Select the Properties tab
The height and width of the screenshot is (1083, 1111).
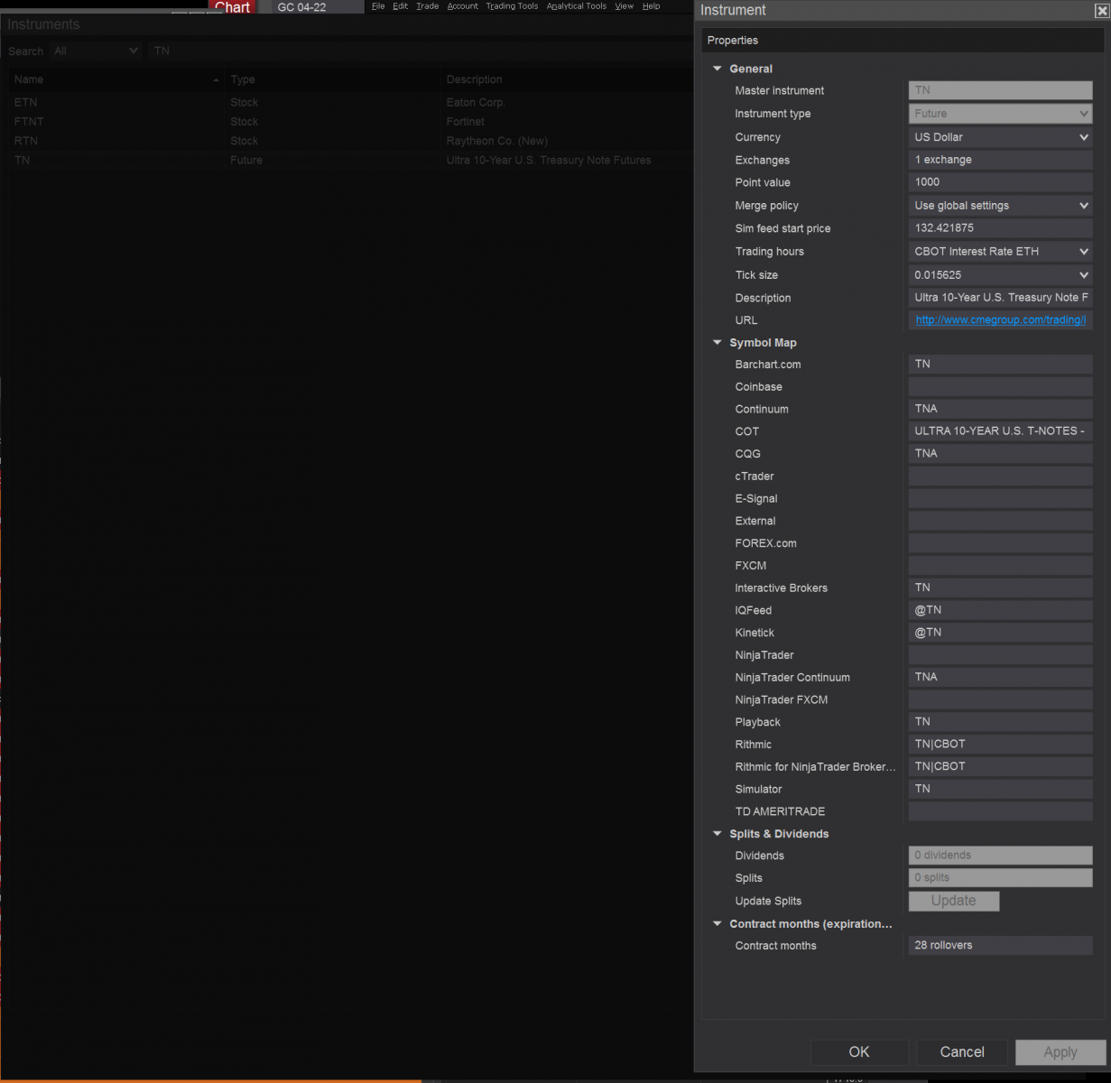coord(732,40)
